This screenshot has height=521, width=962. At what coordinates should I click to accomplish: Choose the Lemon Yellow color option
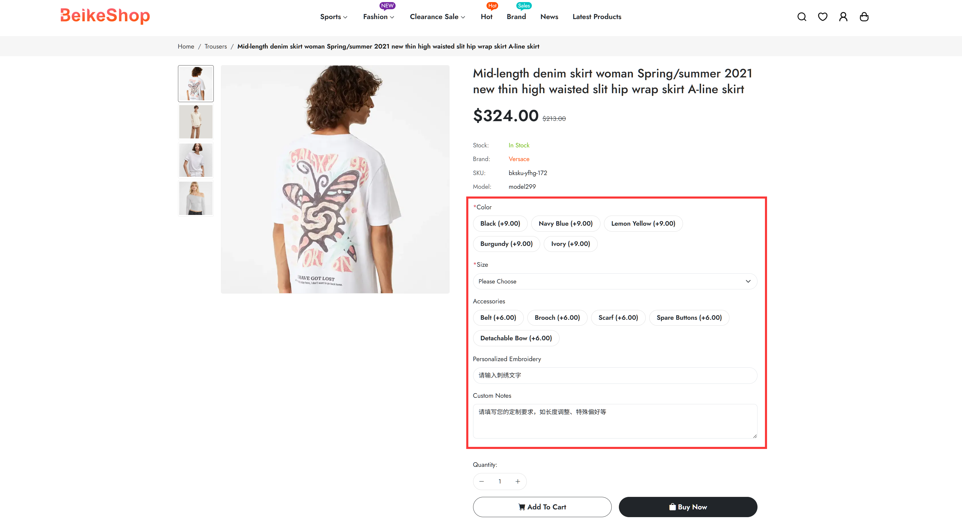(x=643, y=223)
